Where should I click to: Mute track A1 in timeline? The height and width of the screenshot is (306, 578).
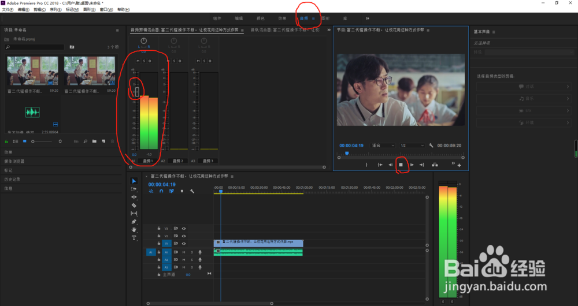coord(184,252)
